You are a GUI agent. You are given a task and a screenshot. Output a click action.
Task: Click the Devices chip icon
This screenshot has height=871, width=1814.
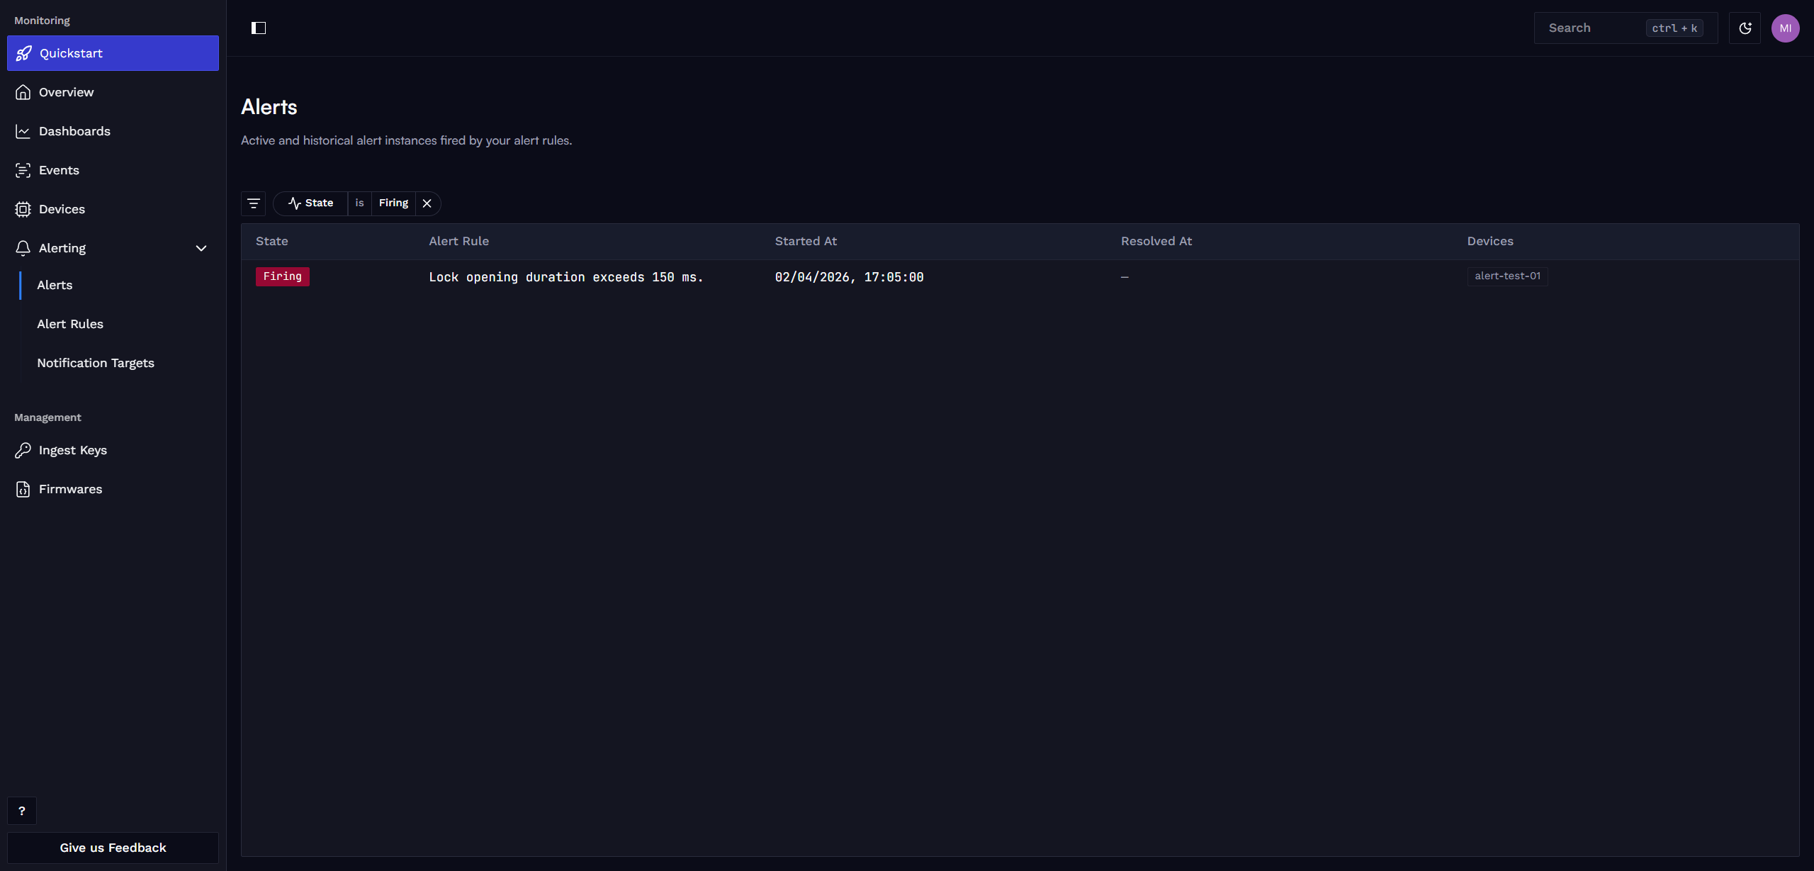point(23,209)
